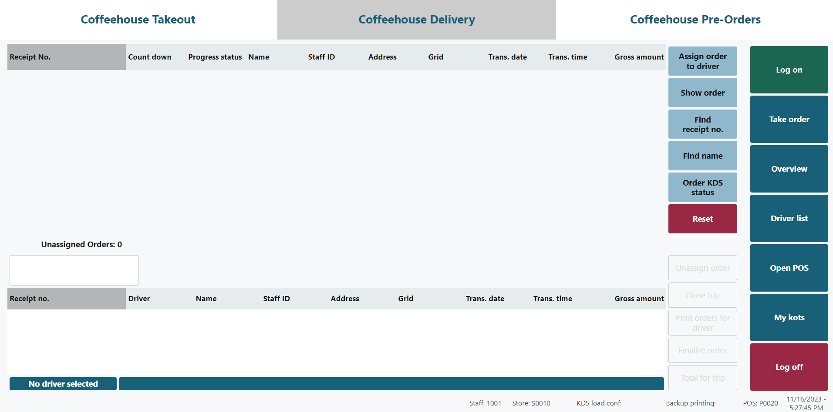The width and height of the screenshot is (833, 412).
Task: Click the Backup printing: status text
Action: click(691, 403)
